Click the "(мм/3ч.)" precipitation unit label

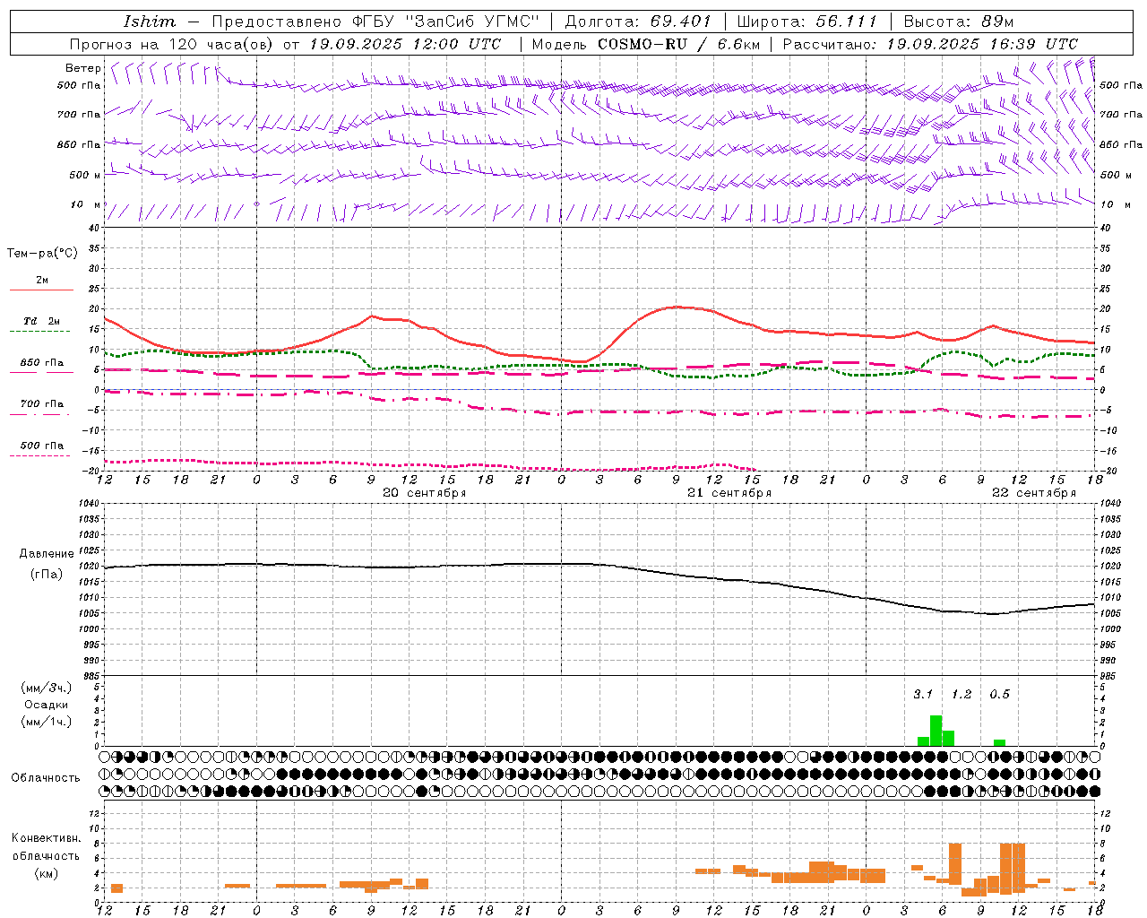coord(46,688)
